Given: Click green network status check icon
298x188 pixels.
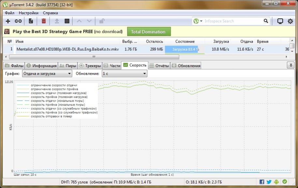Looking at the screenshot, I should click(x=285, y=182).
